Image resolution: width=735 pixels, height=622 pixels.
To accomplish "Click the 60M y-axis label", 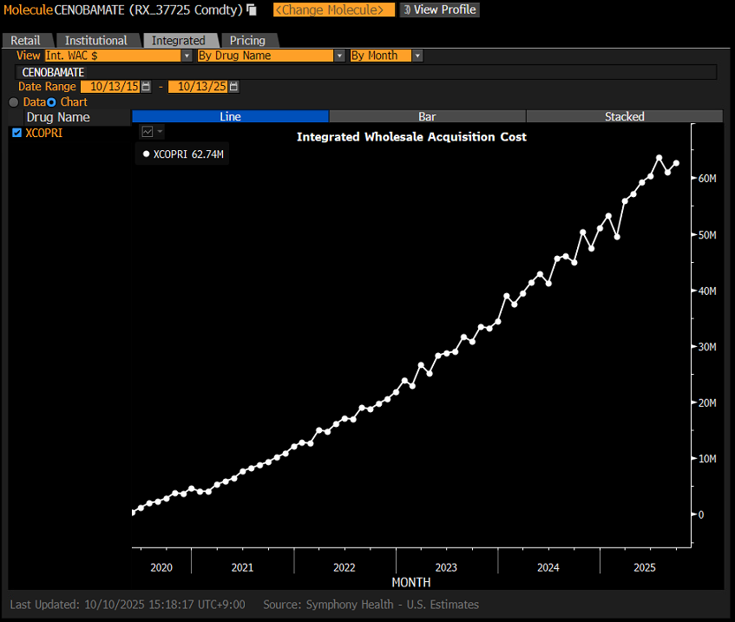I will (x=707, y=178).
